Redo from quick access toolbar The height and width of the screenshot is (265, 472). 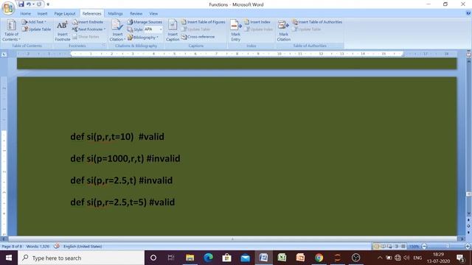[x=39, y=4]
